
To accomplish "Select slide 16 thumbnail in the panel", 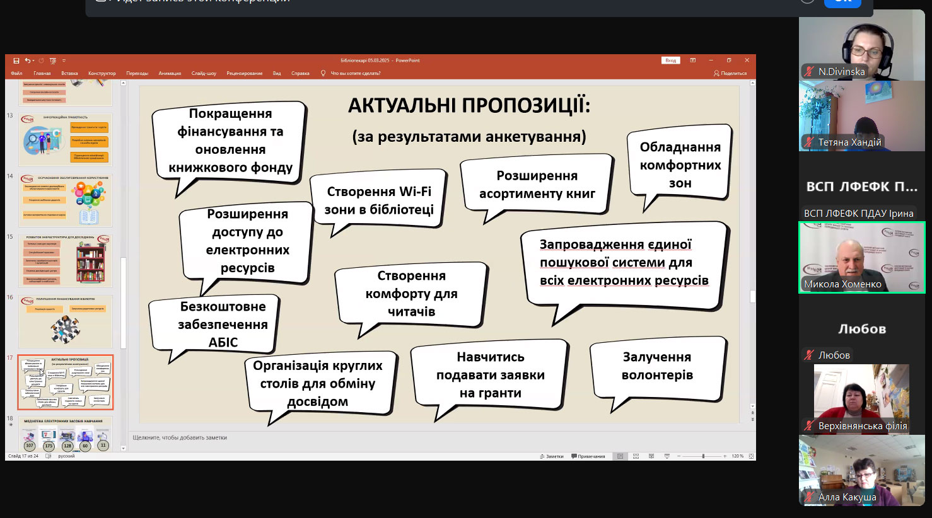I will 66,321.
